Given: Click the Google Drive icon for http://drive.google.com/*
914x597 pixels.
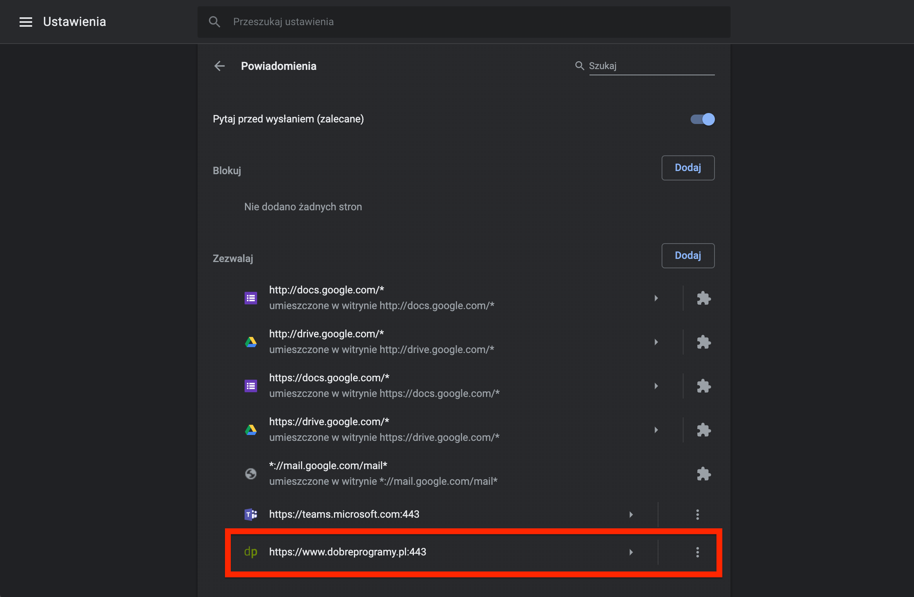Looking at the screenshot, I should [x=251, y=342].
